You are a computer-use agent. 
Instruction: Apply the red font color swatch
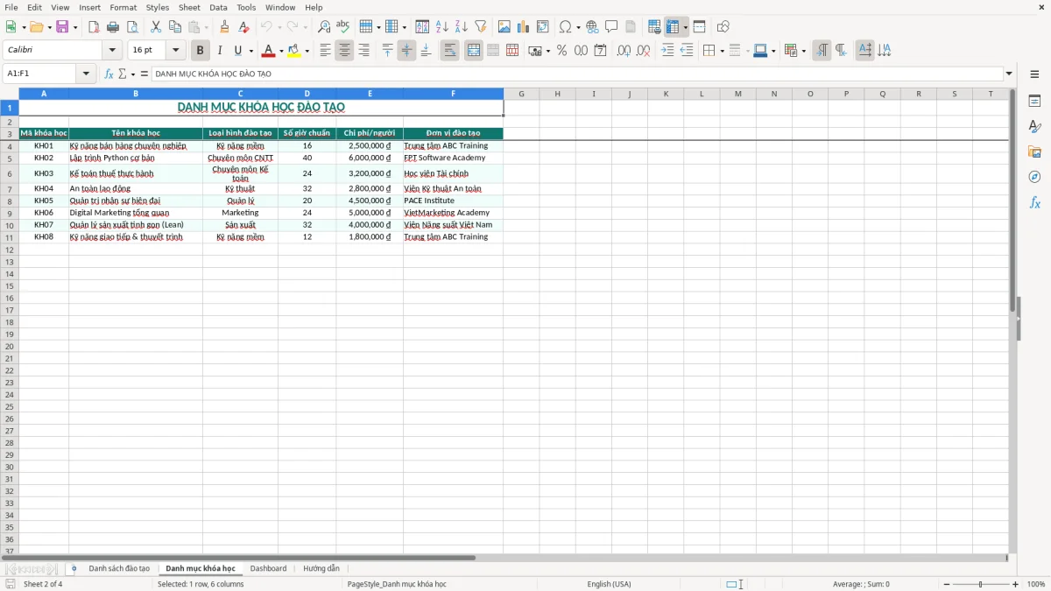268,51
